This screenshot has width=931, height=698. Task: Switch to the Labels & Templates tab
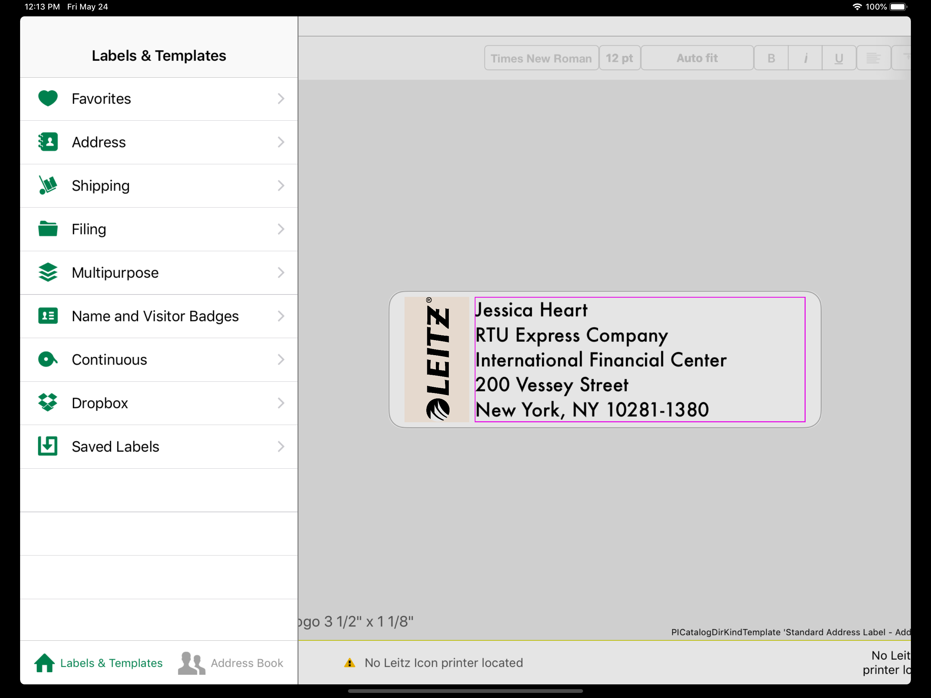tap(98, 663)
